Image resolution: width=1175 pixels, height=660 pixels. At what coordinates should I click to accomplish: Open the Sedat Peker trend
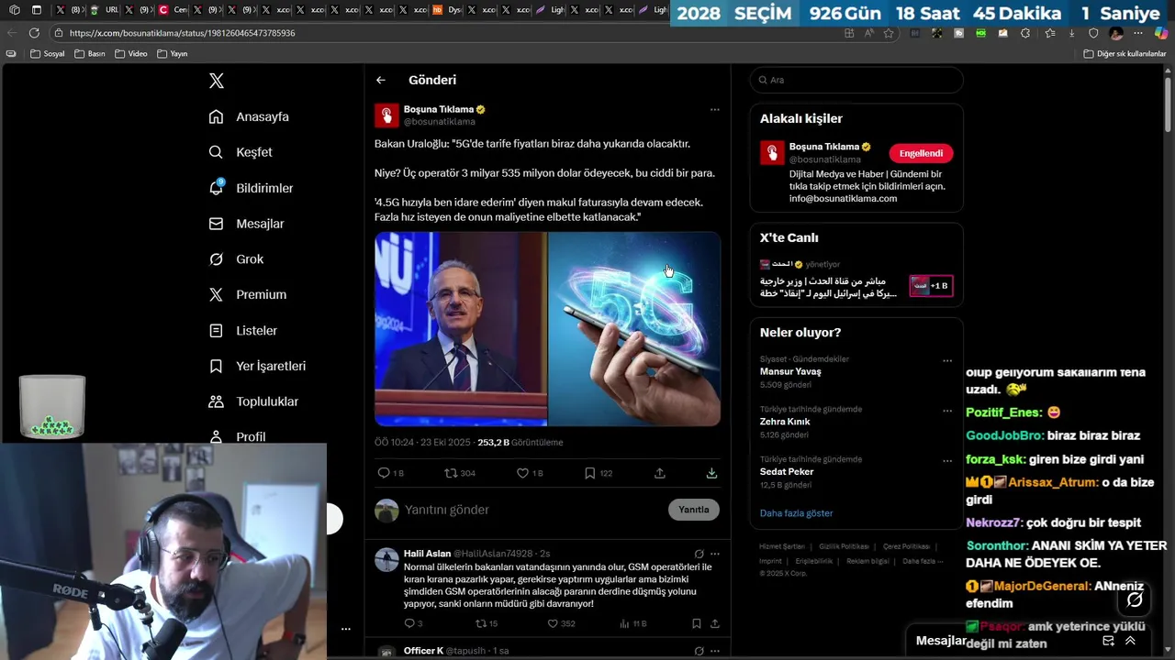click(787, 471)
